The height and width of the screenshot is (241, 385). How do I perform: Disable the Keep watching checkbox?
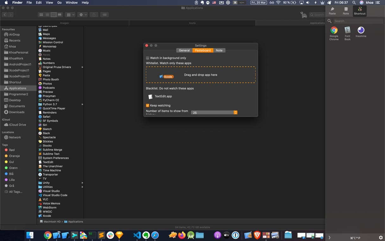[x=148, y=105]
